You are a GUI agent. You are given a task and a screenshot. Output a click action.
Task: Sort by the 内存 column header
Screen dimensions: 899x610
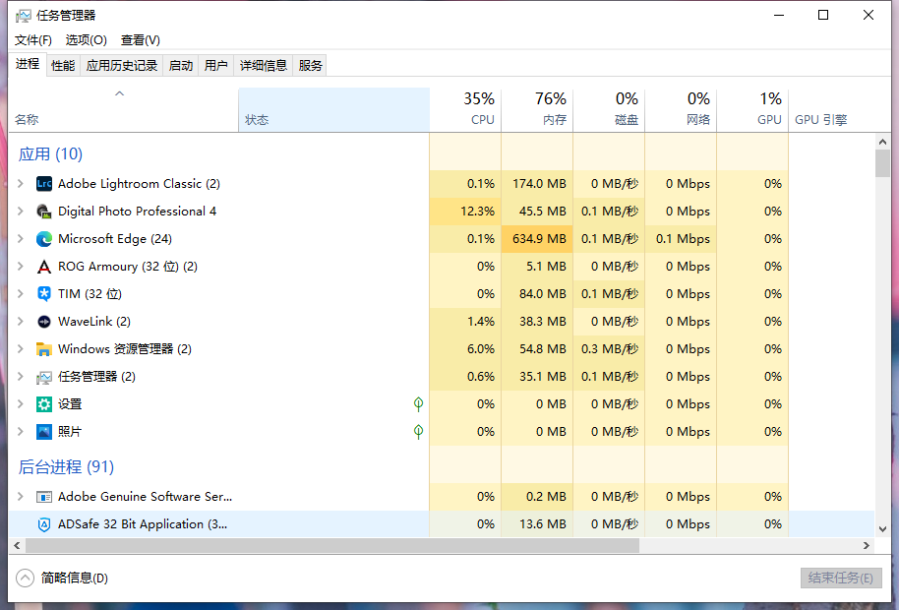[x=537, y=109]
